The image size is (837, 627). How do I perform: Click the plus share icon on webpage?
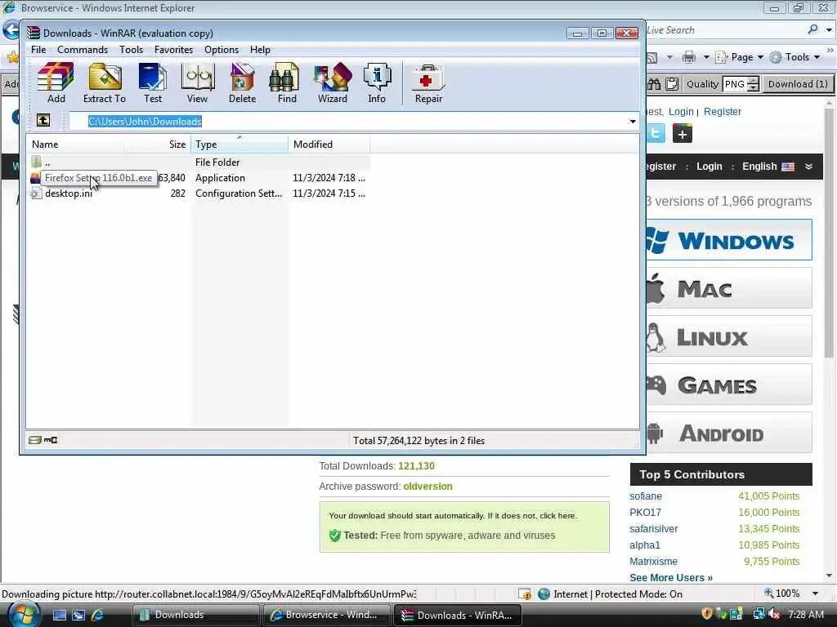click(683, 133)
